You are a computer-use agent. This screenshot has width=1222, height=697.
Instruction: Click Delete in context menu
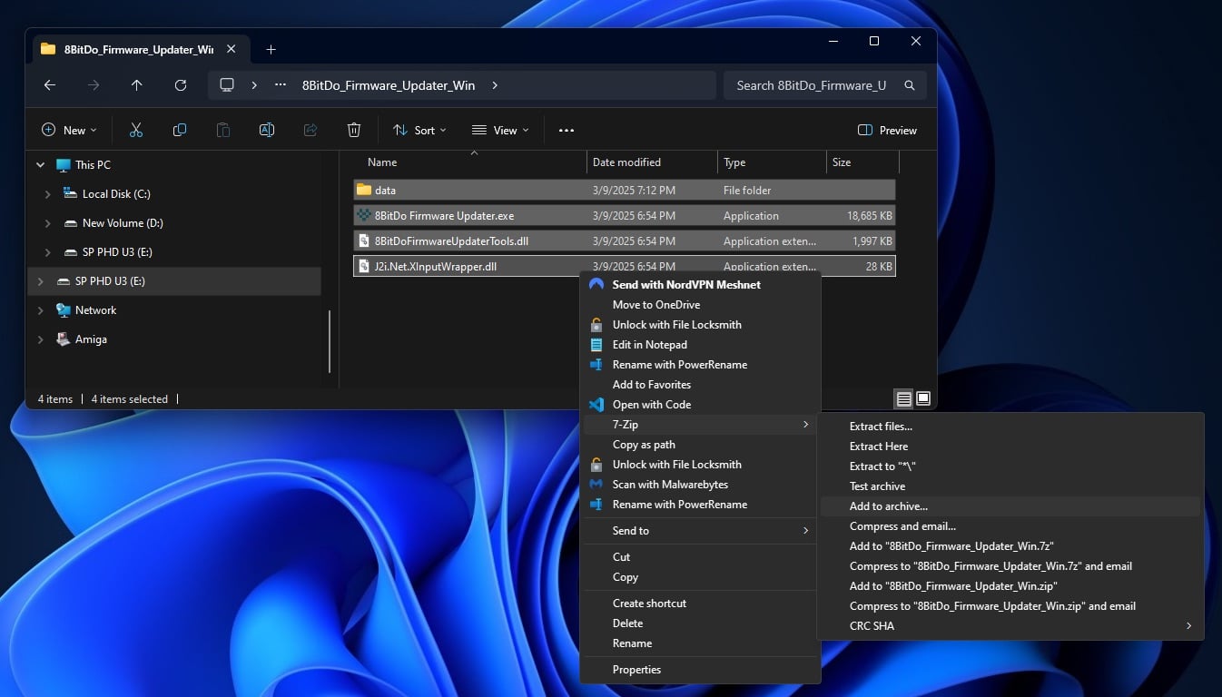pos(700,623)
